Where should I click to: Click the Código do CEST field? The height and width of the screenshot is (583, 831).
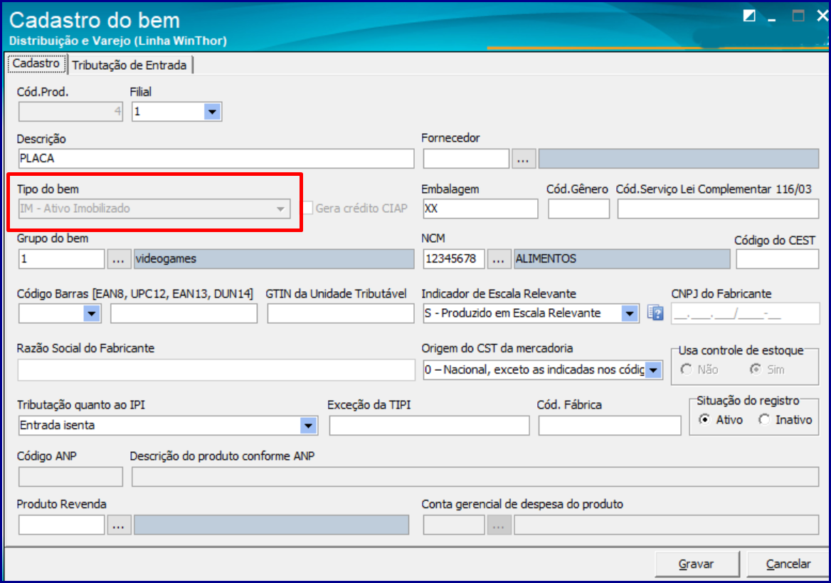click(778, 259)
